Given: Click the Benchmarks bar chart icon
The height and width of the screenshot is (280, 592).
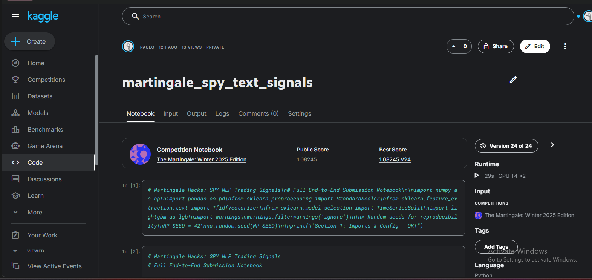Looking at the screenshot, I should tap(15, 129).
